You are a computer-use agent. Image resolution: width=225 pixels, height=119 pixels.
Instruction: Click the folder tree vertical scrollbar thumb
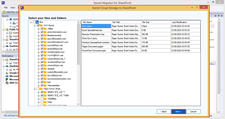78,44
